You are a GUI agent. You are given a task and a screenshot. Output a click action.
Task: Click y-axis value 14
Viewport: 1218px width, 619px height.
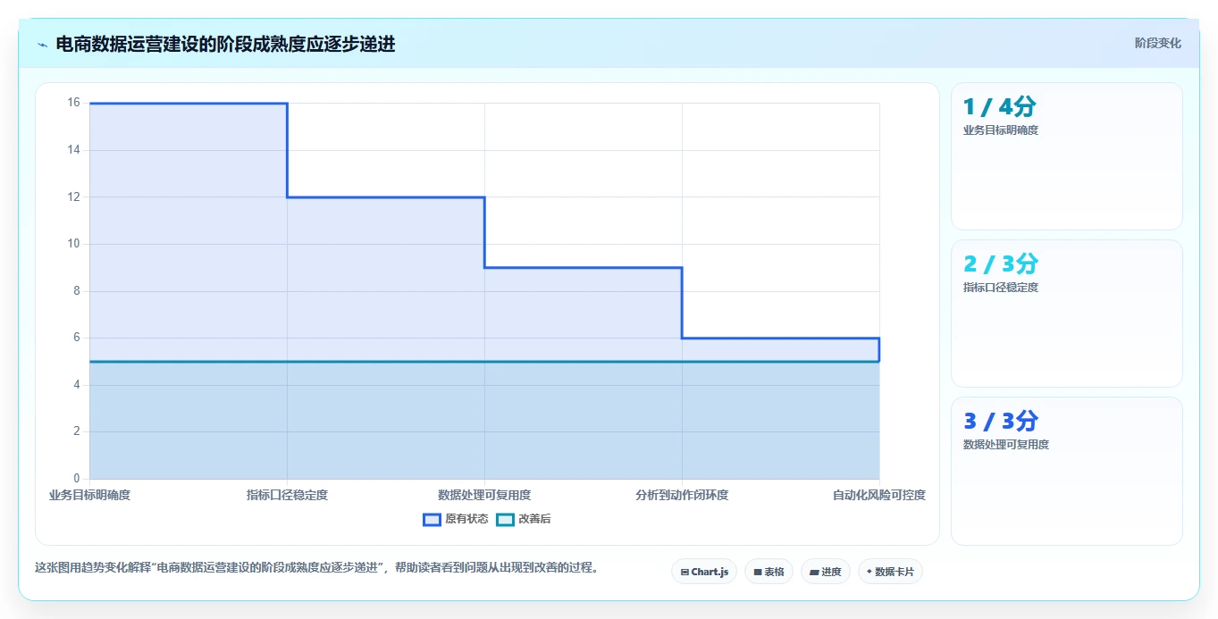coord(73,150)
